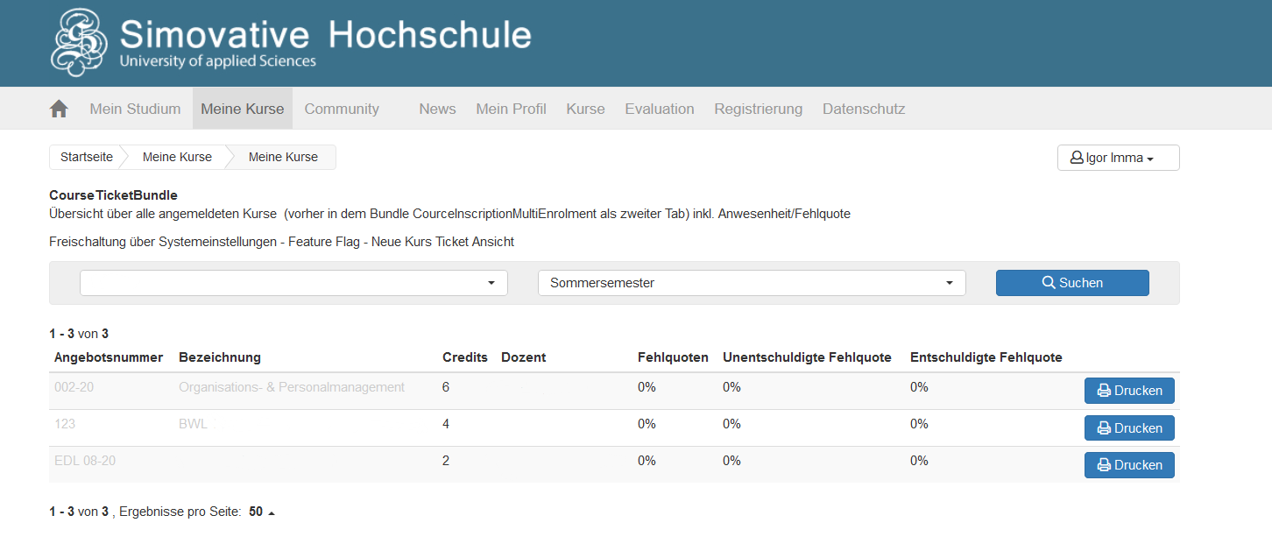The width and height of the screenshot is (1272, 558).
Task: Open Datenschutz menu item
Action: pos(864,109)
